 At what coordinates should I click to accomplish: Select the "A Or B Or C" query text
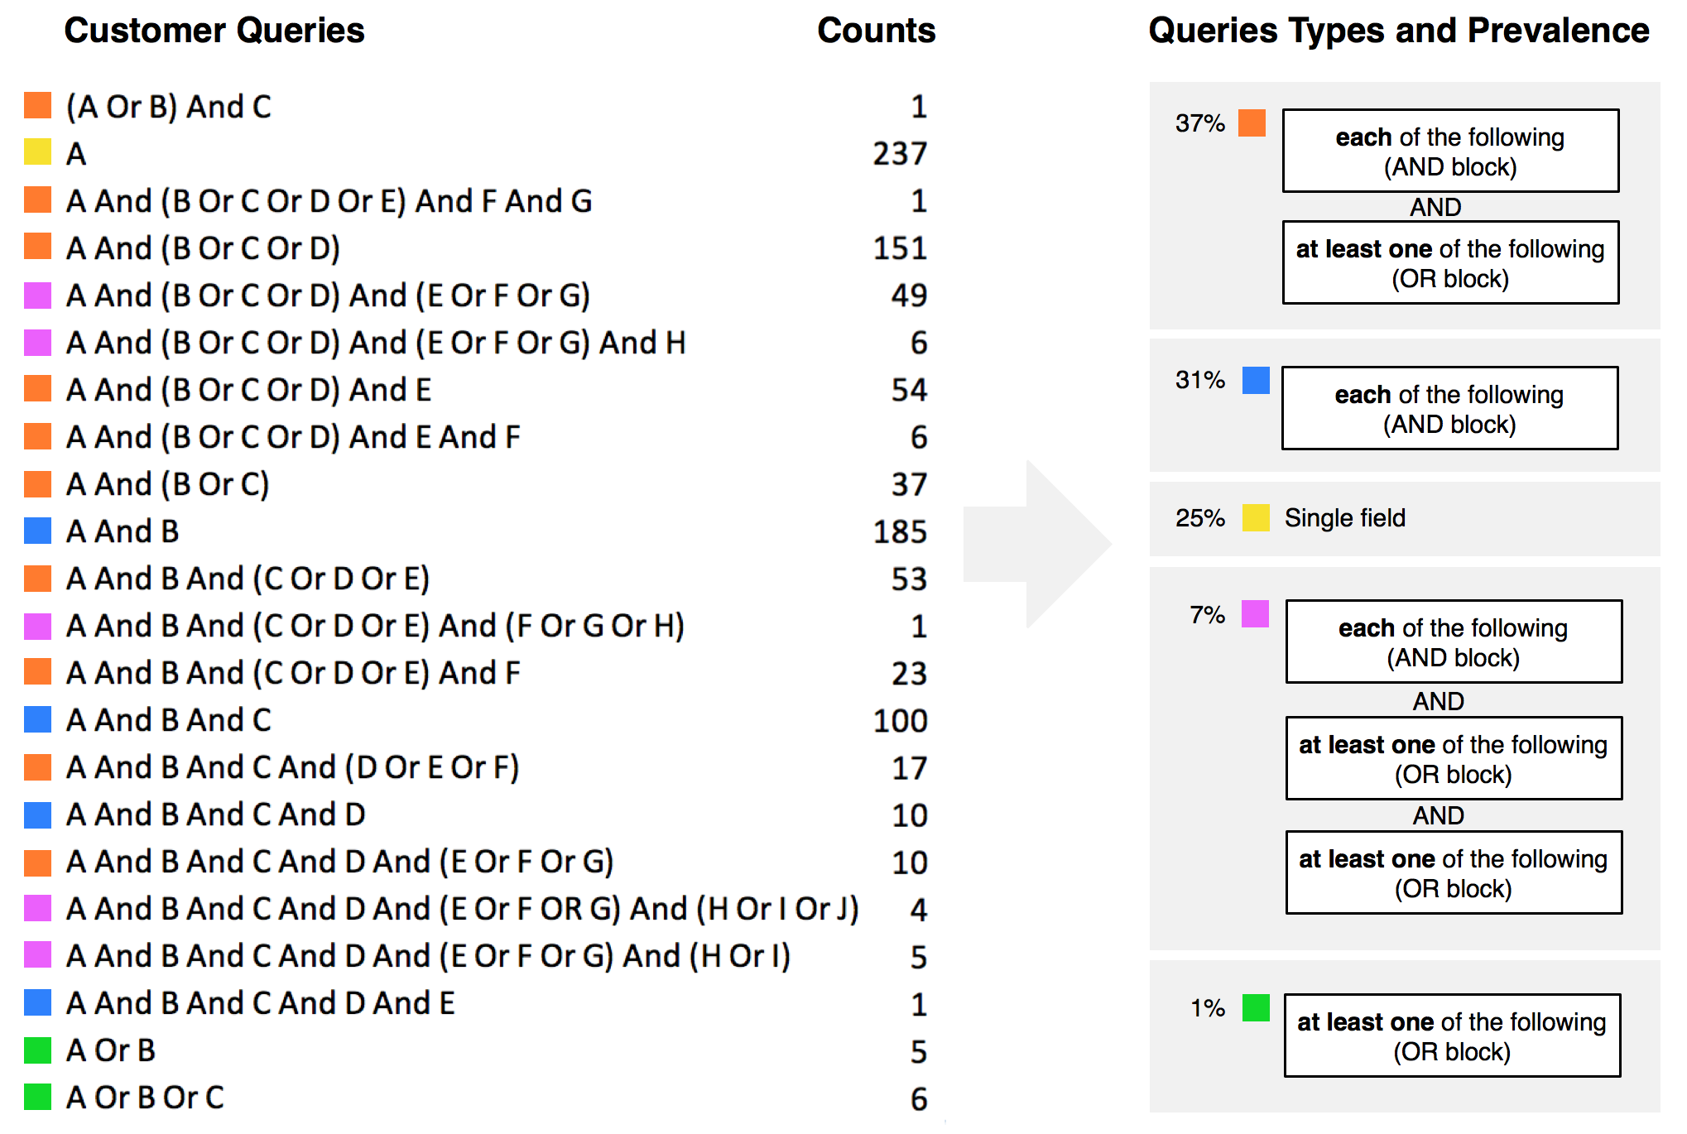click(x=145, y=1098)
